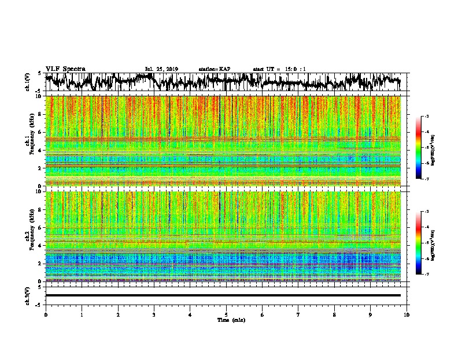Click the "Time (min)" axis title
458x353 pixels.
coord(231,320)
